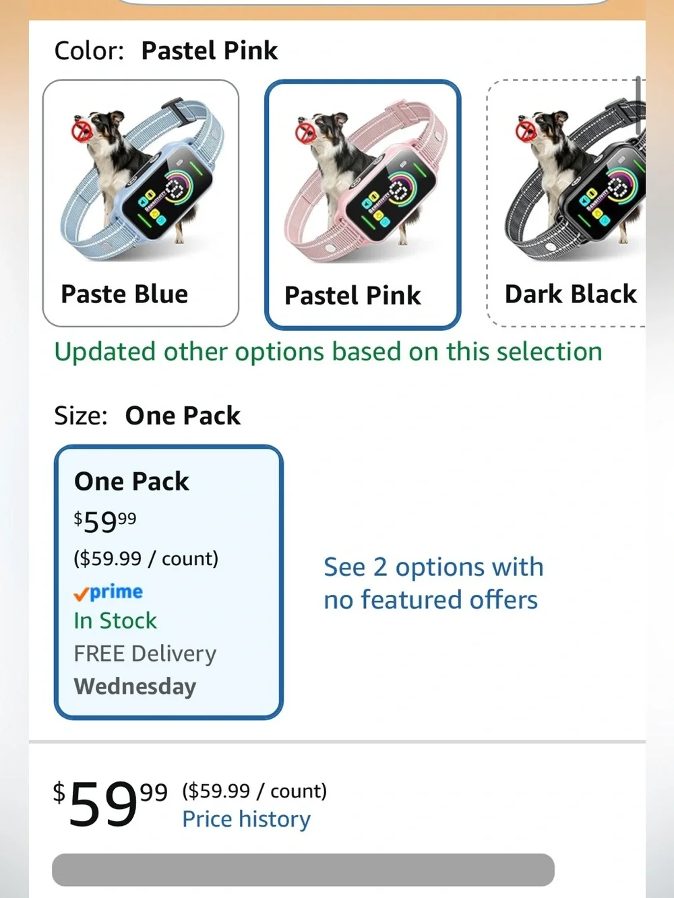Click the Paste Blue label text
Screen dimensions: 674x898
click(x=125, y=294)
